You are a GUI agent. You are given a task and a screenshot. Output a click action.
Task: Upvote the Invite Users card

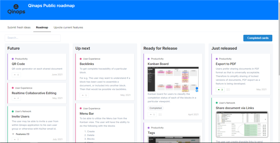click(16, 139)
